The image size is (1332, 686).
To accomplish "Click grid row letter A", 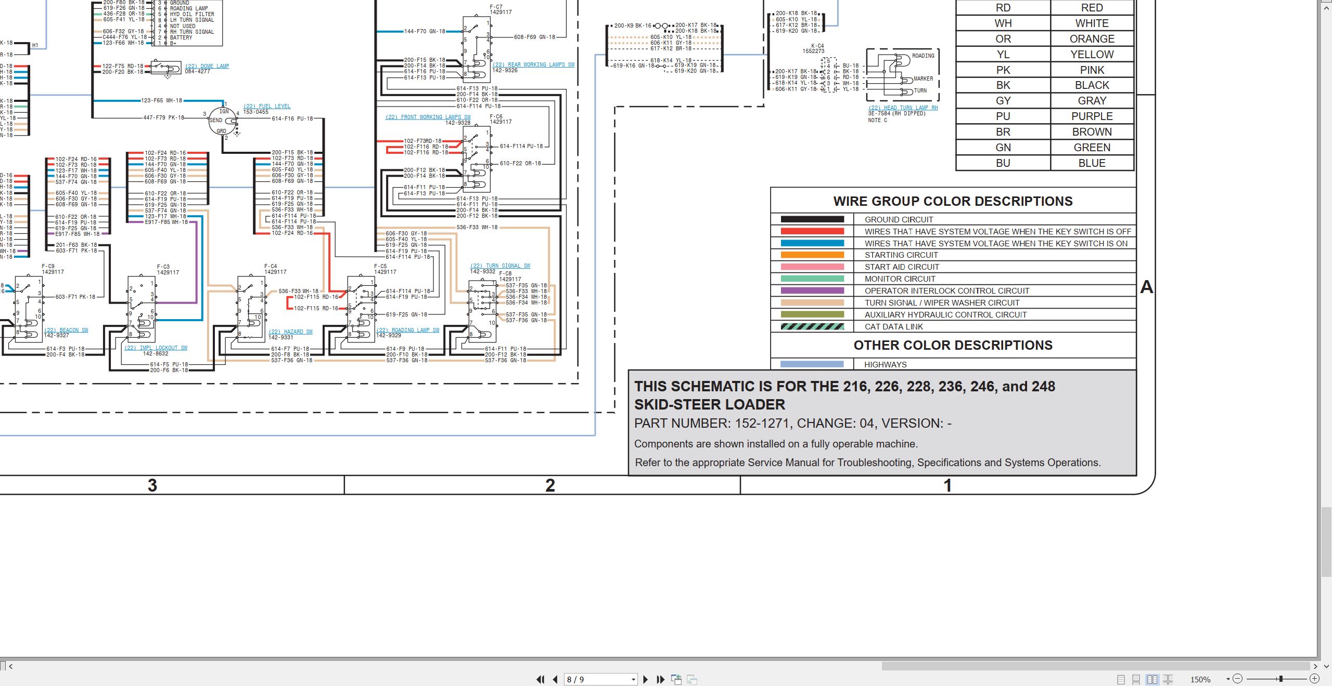I will [x=1146, y=287].
